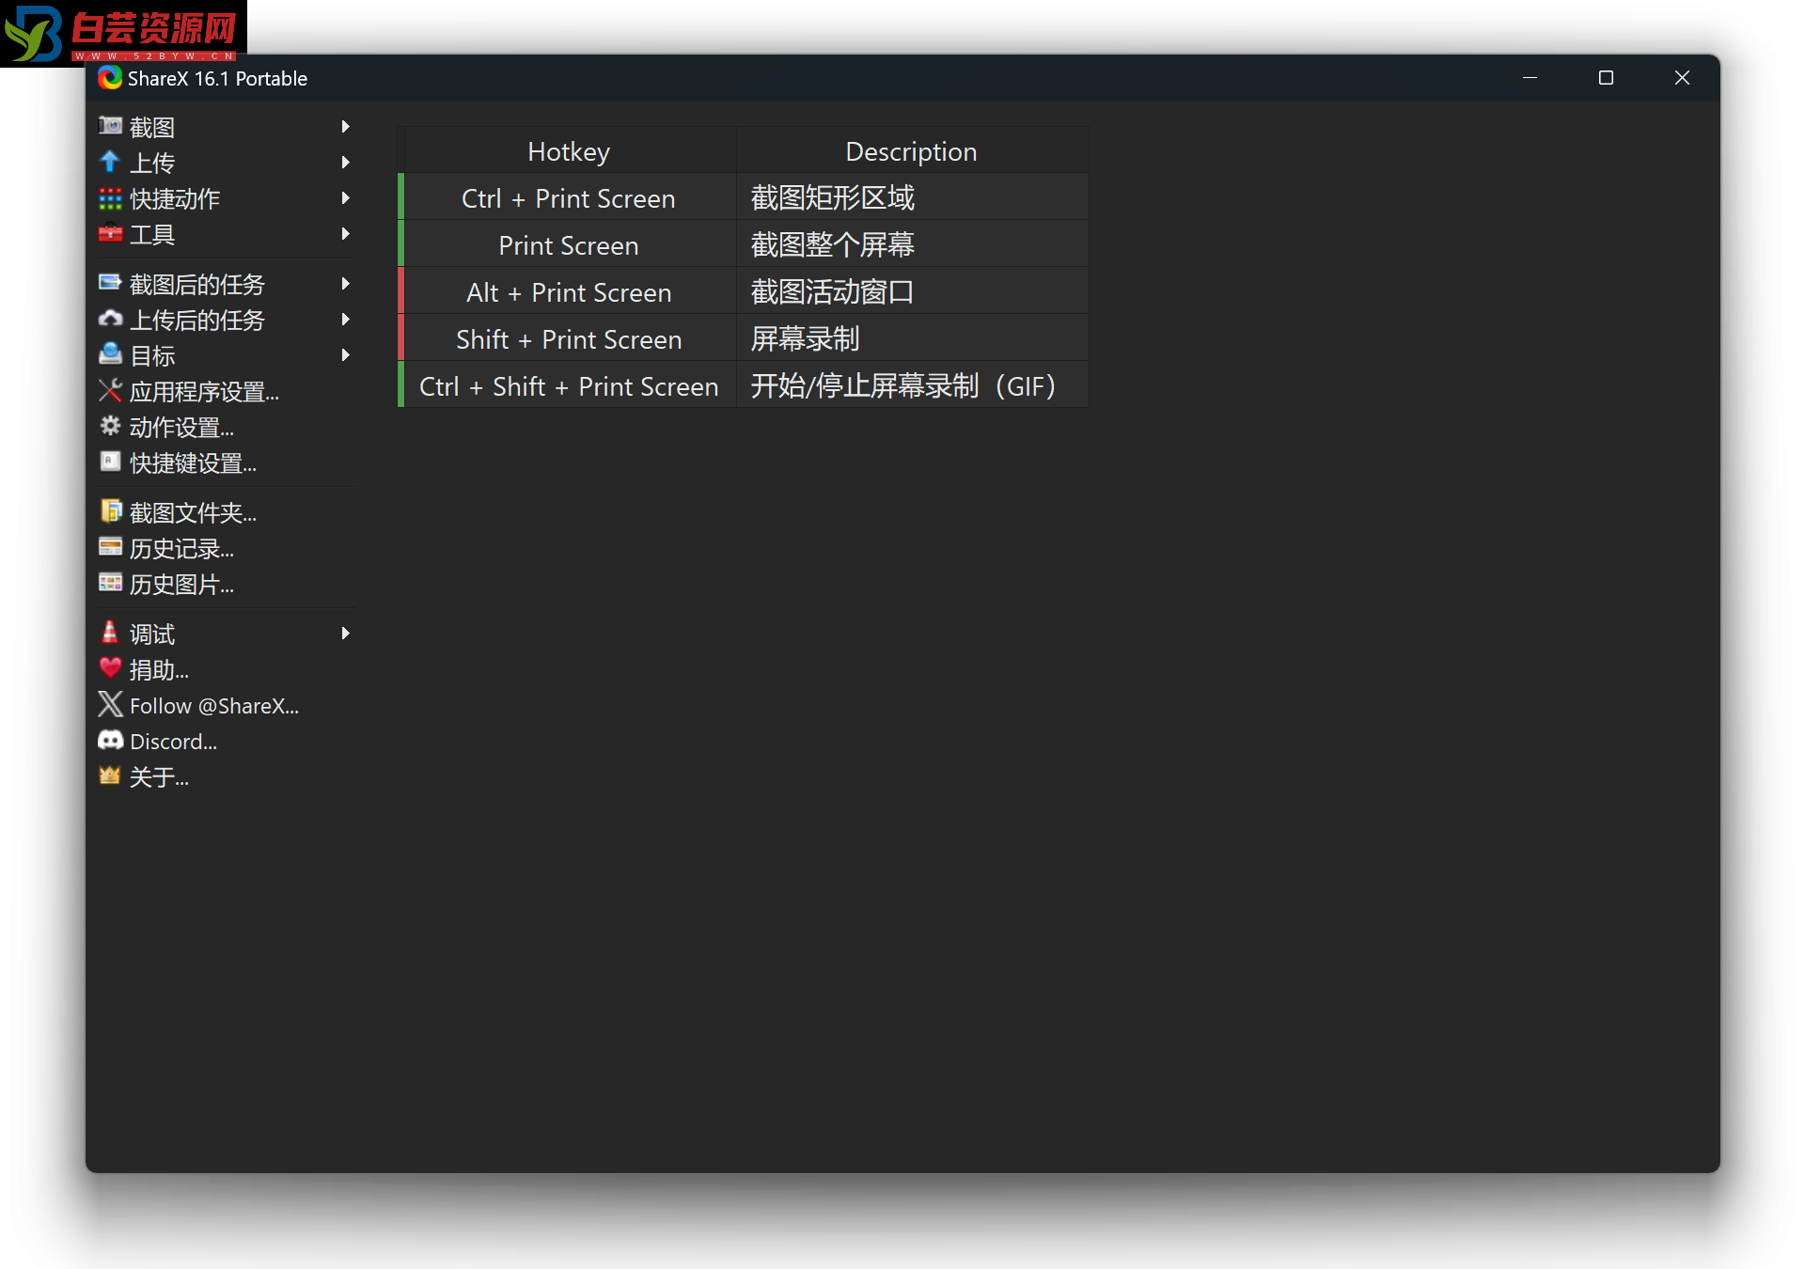Click the 上传 (Upload) menu icon
Viewport: 1805px width, 1269px height.
pyautogui.click(x=111, y=162)
